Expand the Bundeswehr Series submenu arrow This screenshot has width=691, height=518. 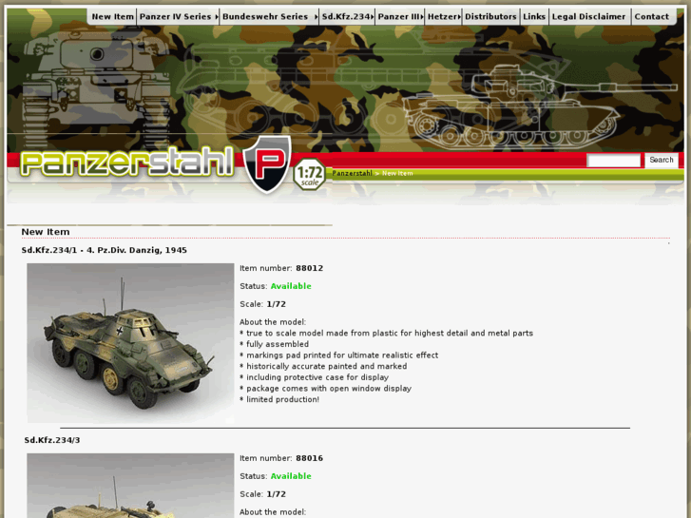[316, 17]
